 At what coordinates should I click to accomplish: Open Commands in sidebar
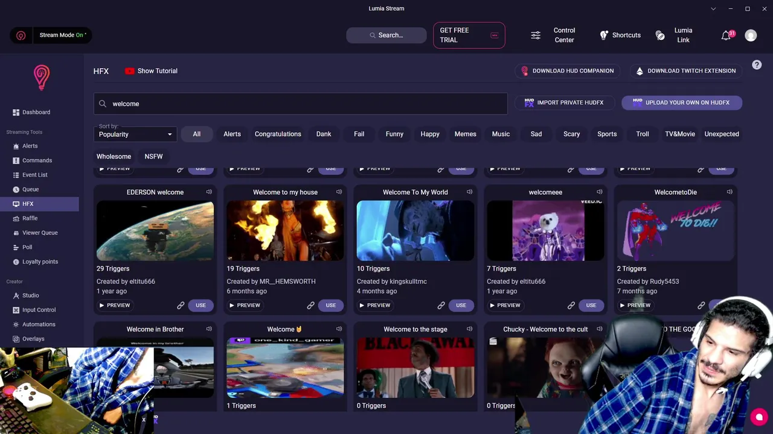(x=39, y=160)
